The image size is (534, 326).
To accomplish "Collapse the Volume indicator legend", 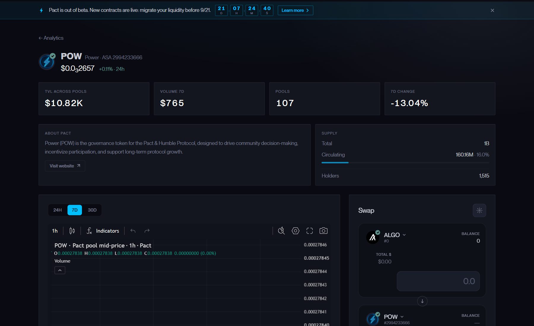I will click(x=60, y=270).
